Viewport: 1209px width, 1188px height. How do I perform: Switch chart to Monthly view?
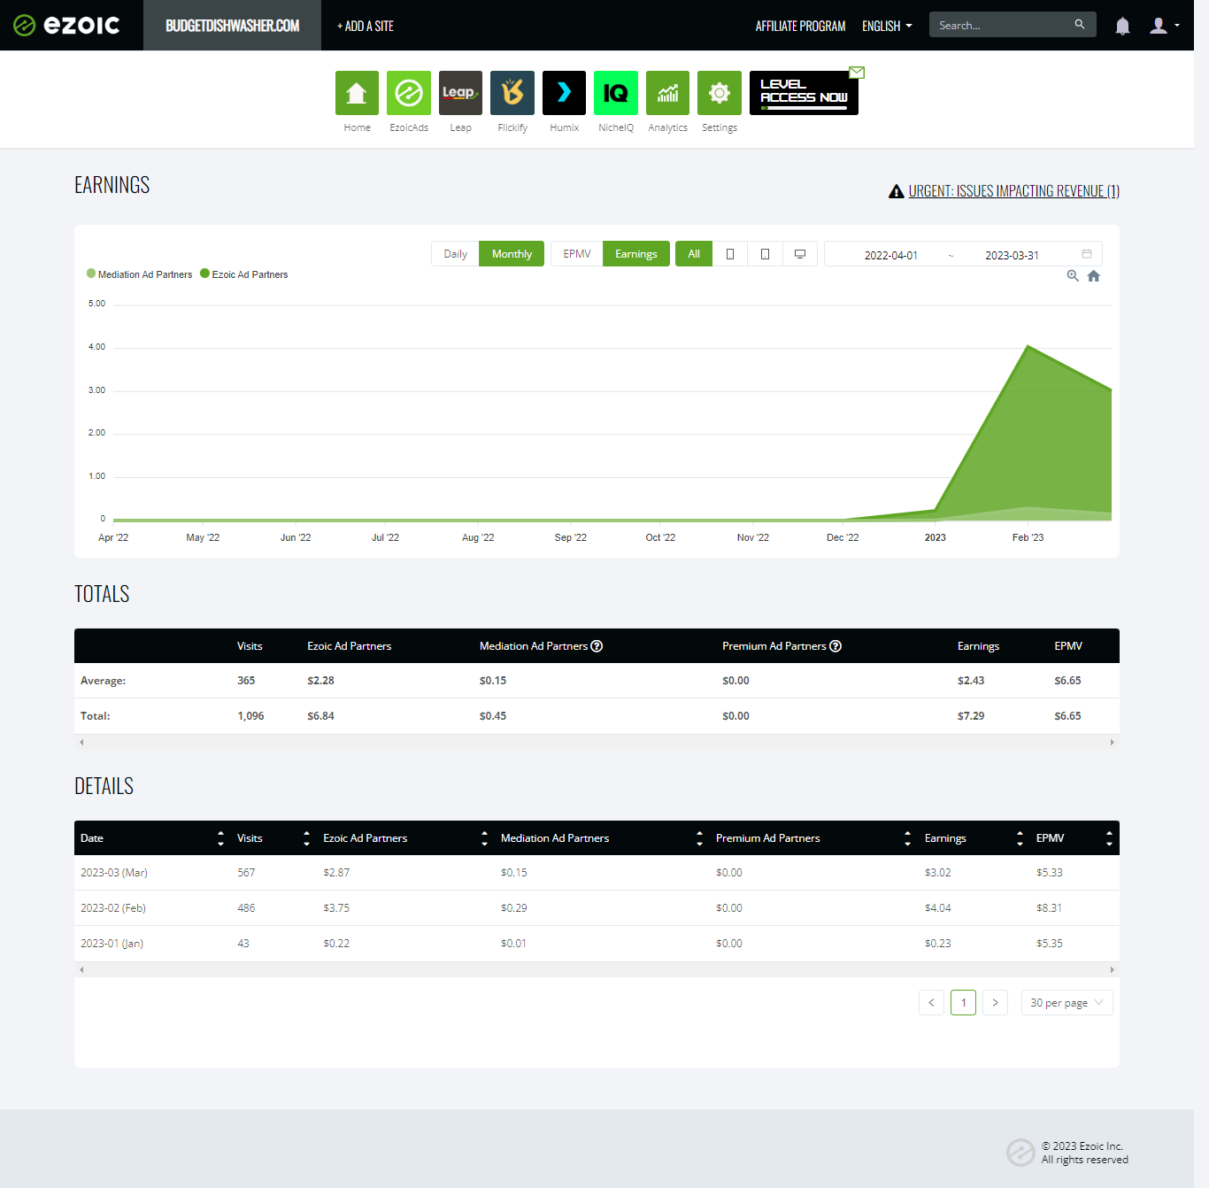point(512,254)
